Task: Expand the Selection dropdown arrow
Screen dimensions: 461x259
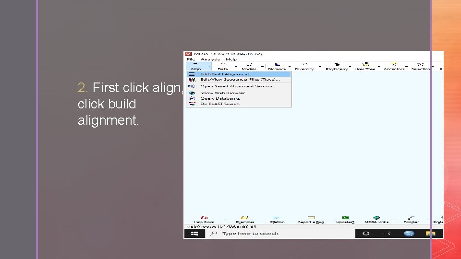Action: 433,67
